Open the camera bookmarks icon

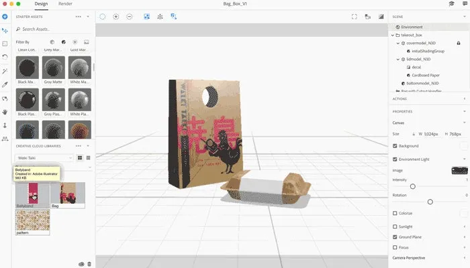pos(368,17)
